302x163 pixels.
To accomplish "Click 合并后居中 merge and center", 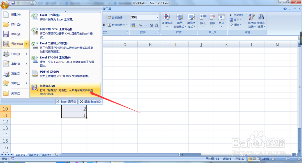I will coord(116,25).
